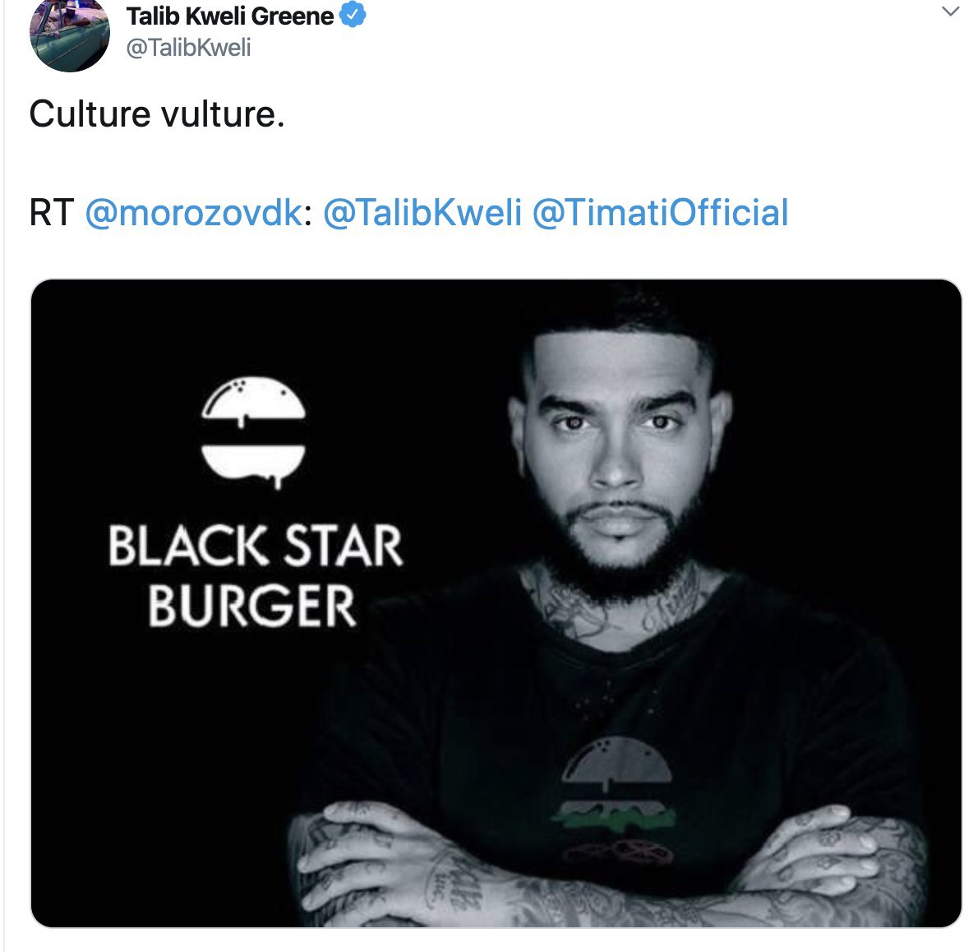This screenshot has height=952, width=973.
Task: Open the tweet options chevron menu
Action: [x=950, y=12]
